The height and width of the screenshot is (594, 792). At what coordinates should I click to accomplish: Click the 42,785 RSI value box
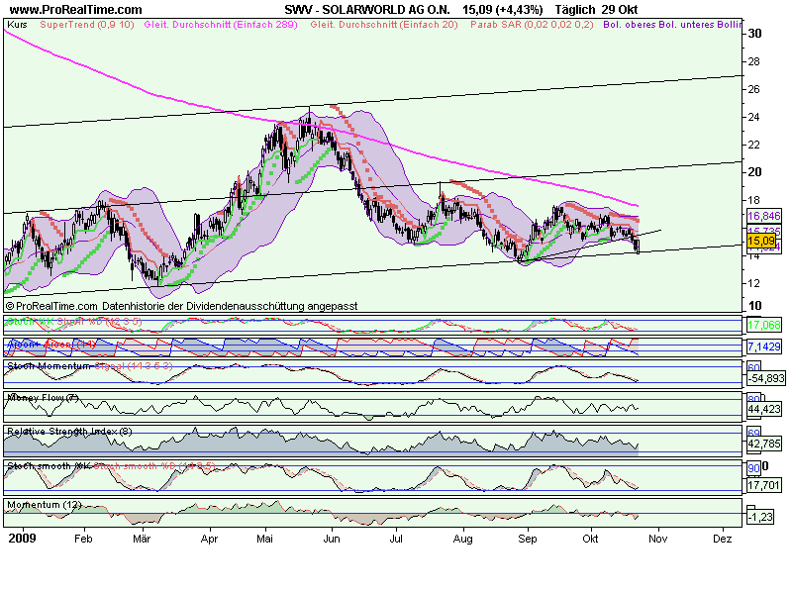764,444
